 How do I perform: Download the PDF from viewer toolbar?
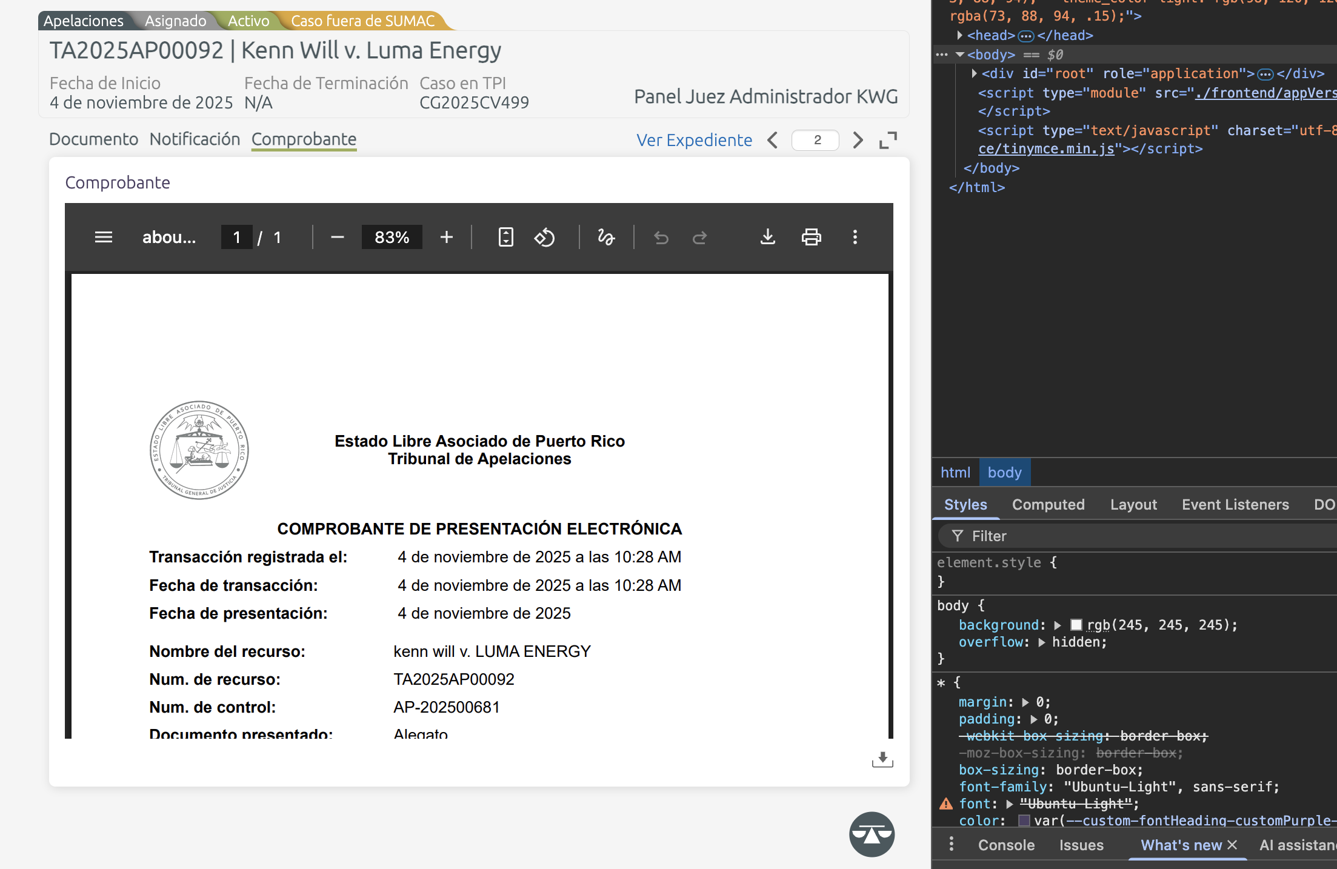[x=767, y=237]
